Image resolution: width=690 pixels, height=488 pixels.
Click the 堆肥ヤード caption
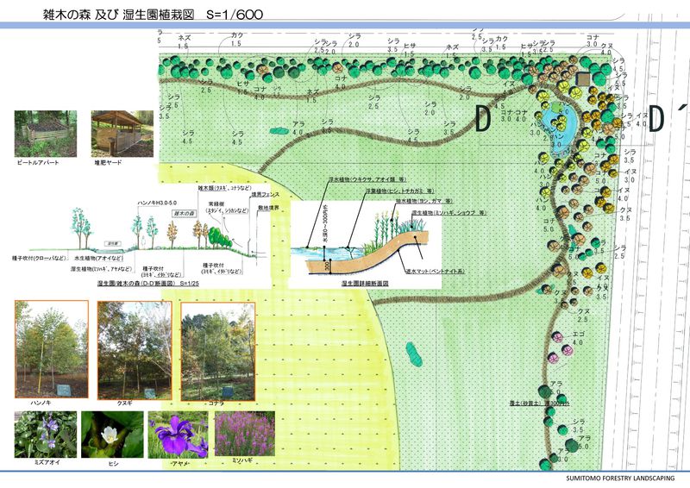point(108,162)
